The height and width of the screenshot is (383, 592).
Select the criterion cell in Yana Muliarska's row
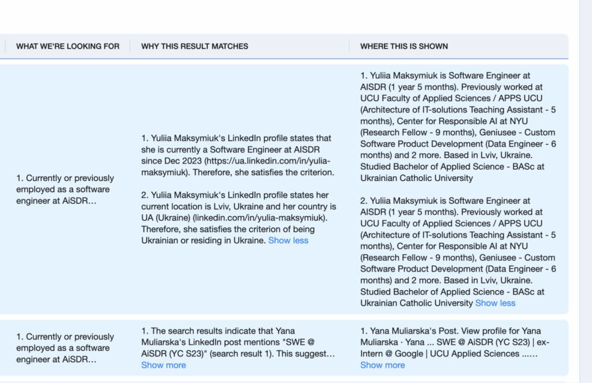[65, 348]
